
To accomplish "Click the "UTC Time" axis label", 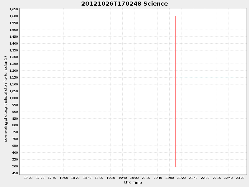I will (133, 182).
